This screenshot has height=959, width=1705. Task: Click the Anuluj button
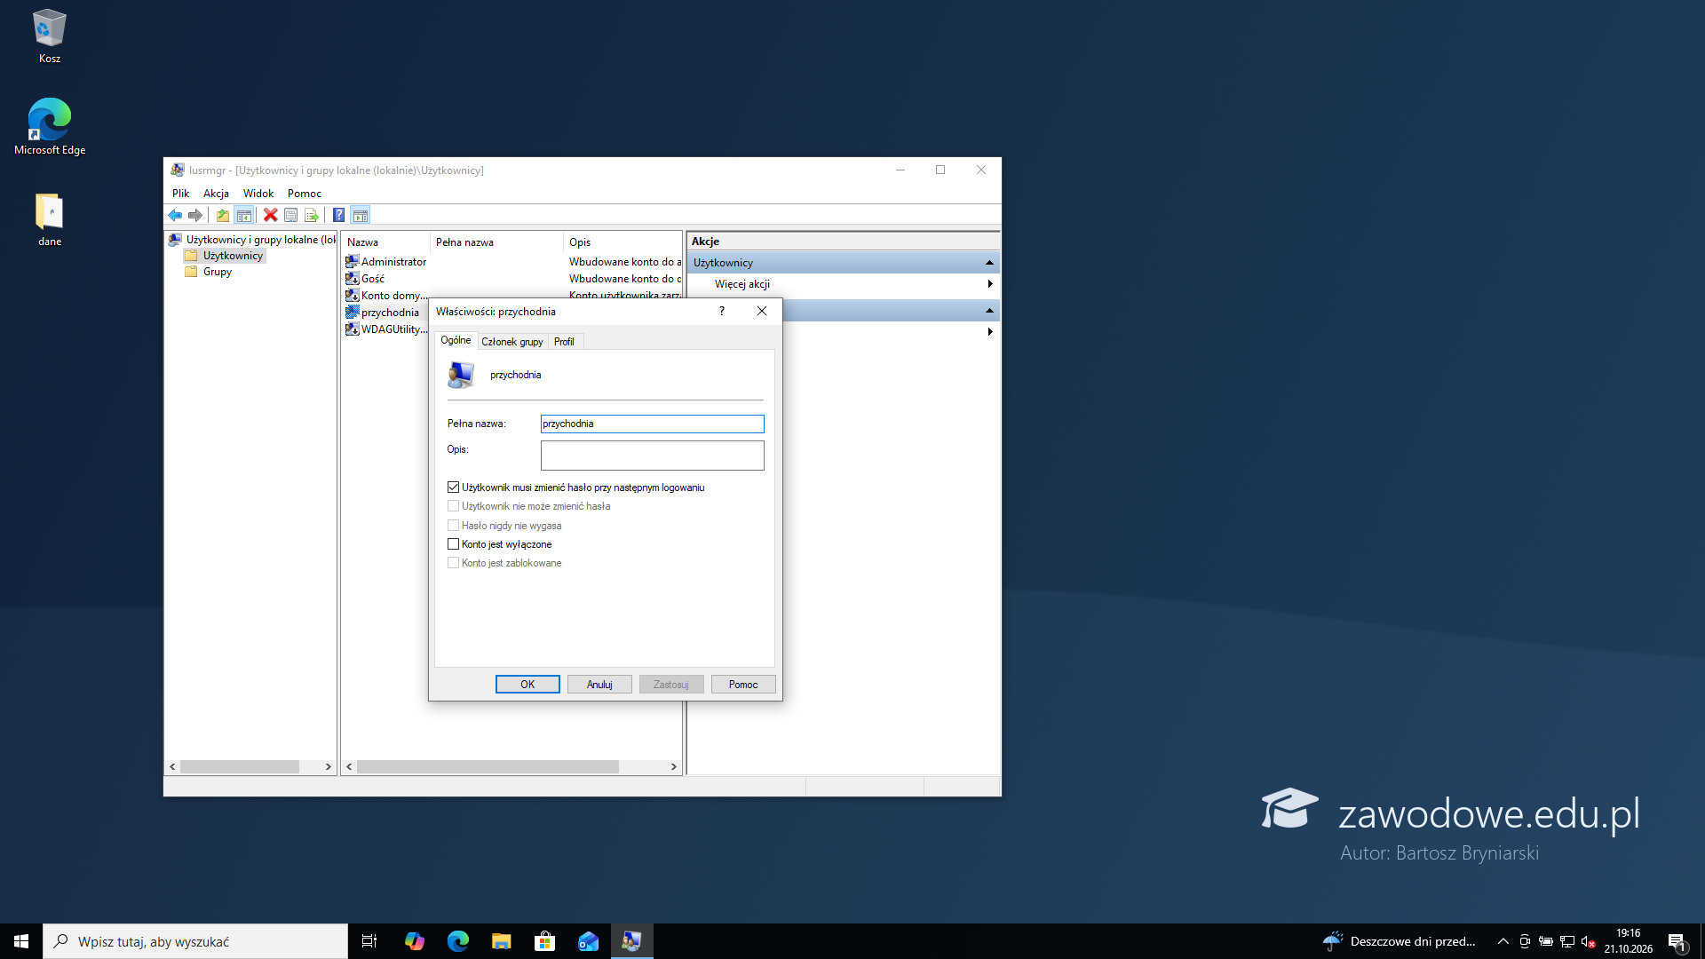tap(599, 685)
